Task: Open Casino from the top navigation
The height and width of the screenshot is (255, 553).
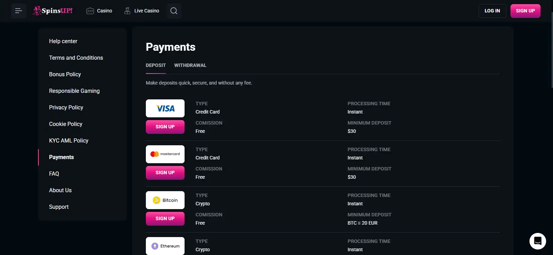Action: pos(99,11)
